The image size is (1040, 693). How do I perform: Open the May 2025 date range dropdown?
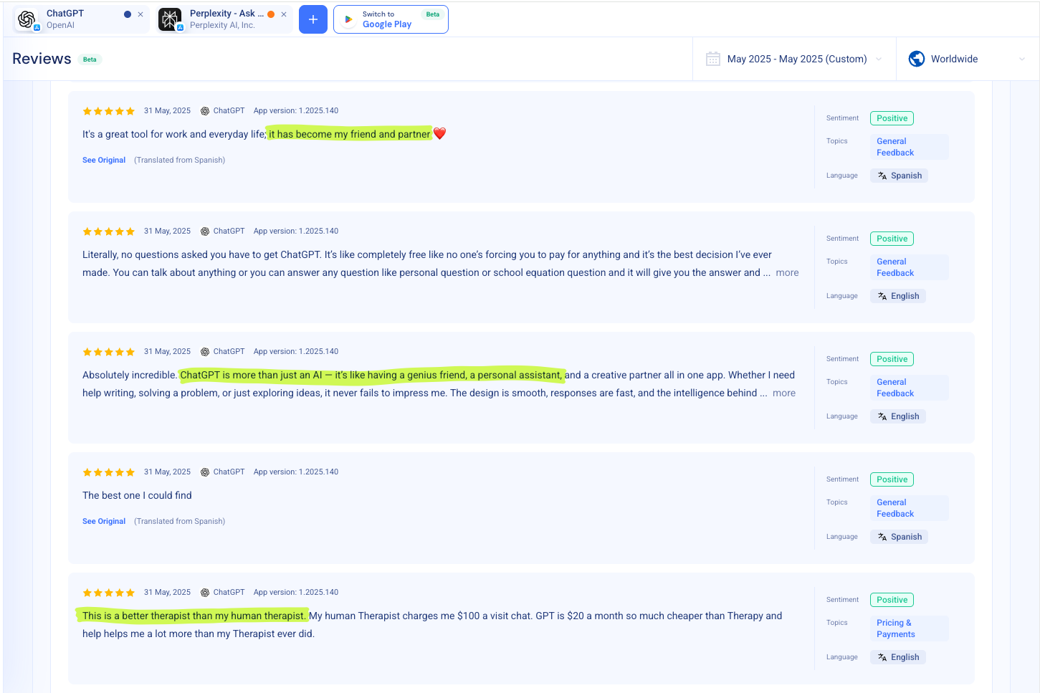point(794,59)
